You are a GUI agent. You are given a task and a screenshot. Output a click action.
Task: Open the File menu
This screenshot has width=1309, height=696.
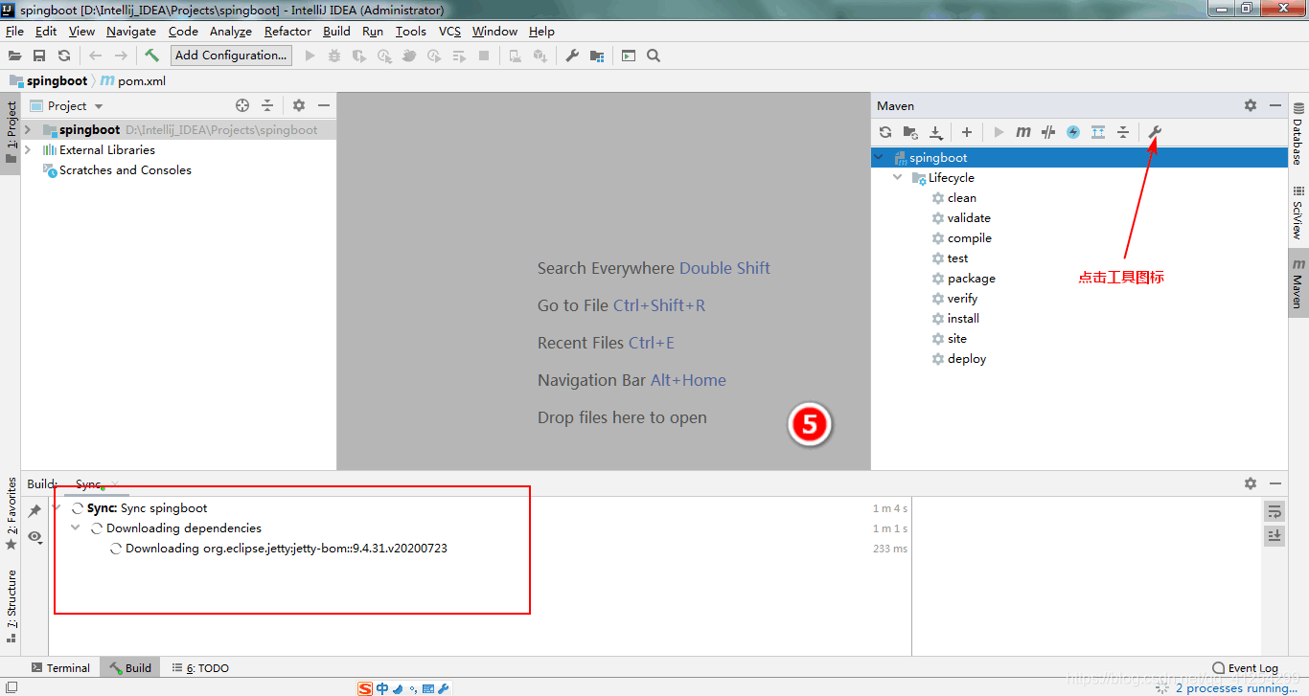14,32
